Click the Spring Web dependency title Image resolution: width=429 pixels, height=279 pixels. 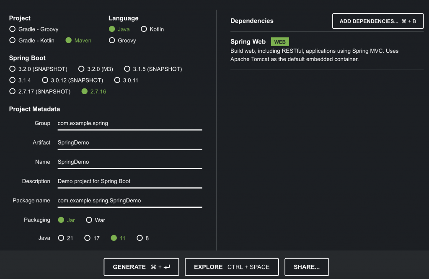pos(248,41)
